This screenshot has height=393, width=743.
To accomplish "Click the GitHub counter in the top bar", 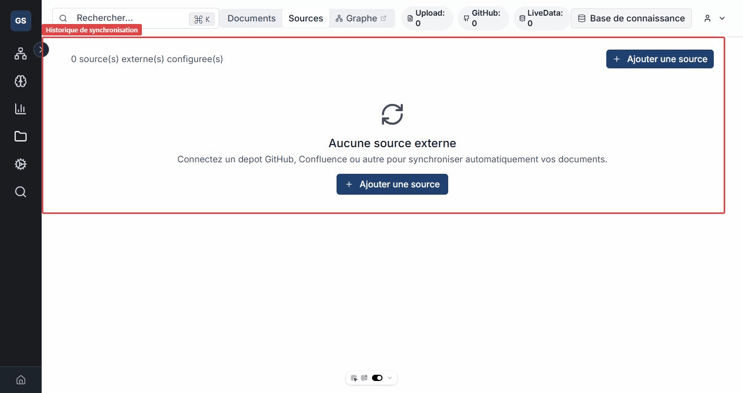I will 483,18.
